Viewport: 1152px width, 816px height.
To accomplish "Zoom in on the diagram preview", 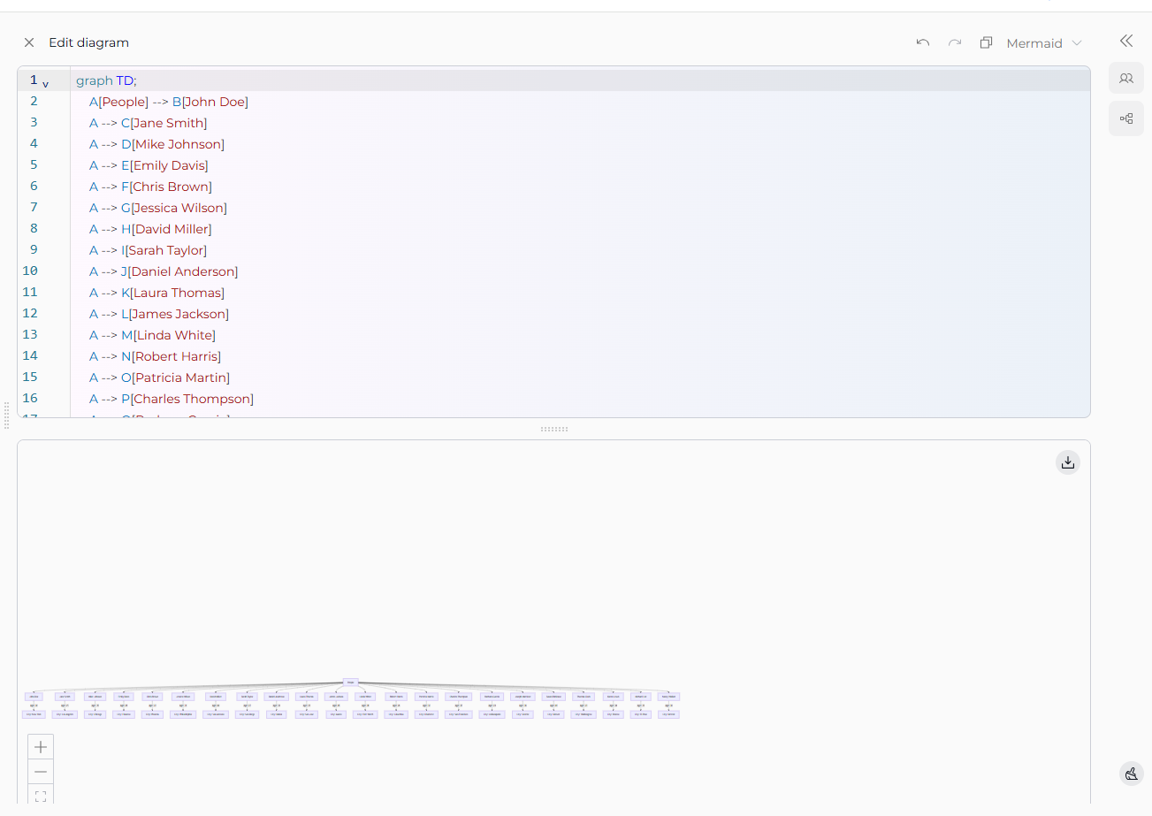I will coord(41,747).
